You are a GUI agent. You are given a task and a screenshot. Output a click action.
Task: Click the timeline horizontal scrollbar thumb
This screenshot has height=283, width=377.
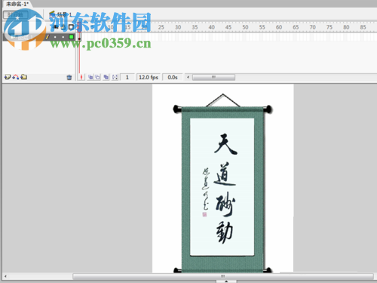coord(213,77)
